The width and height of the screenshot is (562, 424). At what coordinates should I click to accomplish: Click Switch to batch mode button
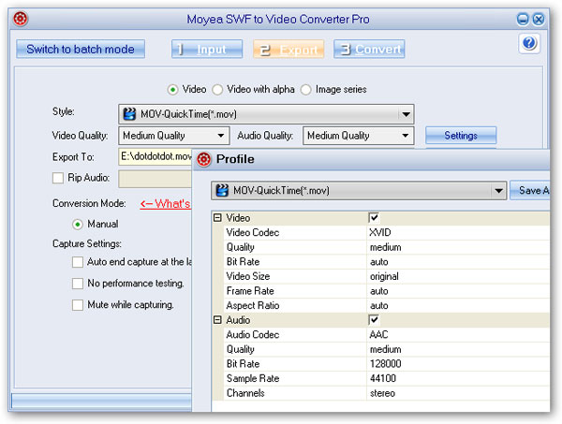(x=81, y=49)
